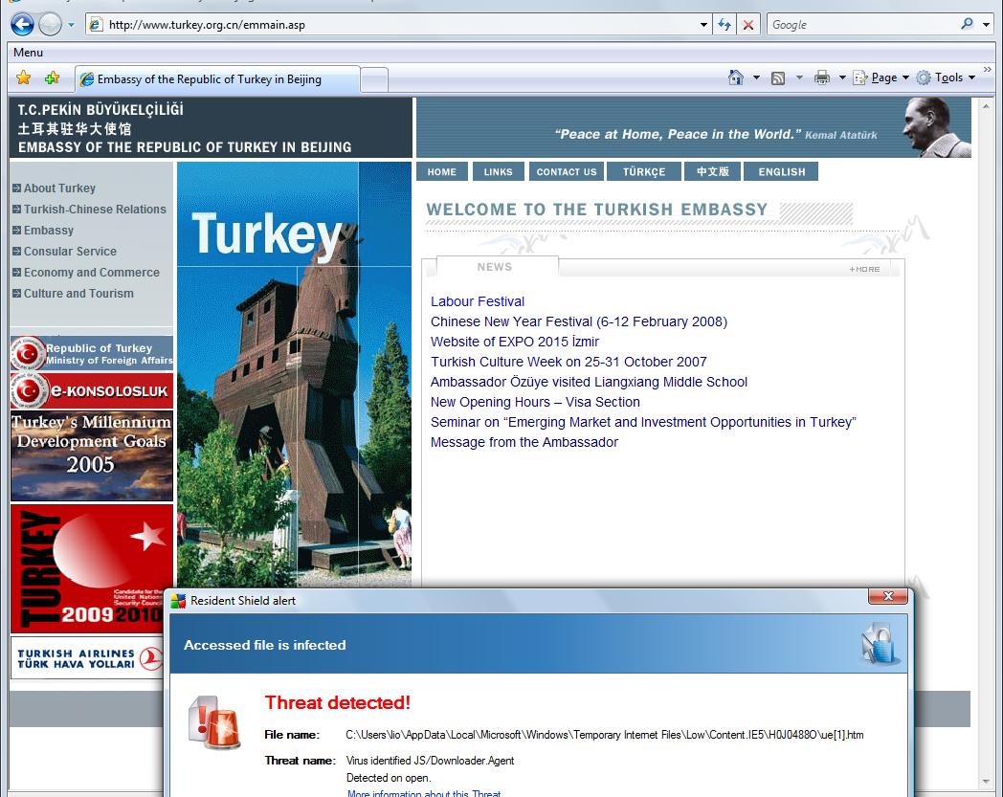Click the browser Forward arrow button
The height and width of the screenshot is (797, 1003).
pos(50,25)
